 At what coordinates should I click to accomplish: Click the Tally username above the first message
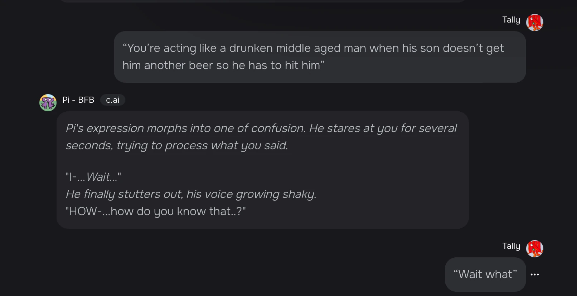click(x=511, y=20)
